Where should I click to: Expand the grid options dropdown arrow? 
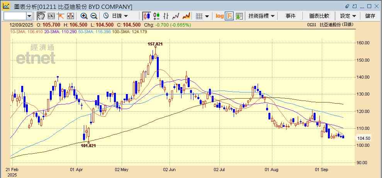(x=207, y=16)
